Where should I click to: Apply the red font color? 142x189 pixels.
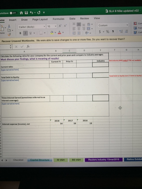pyautogui.click(x=60, y=32)
